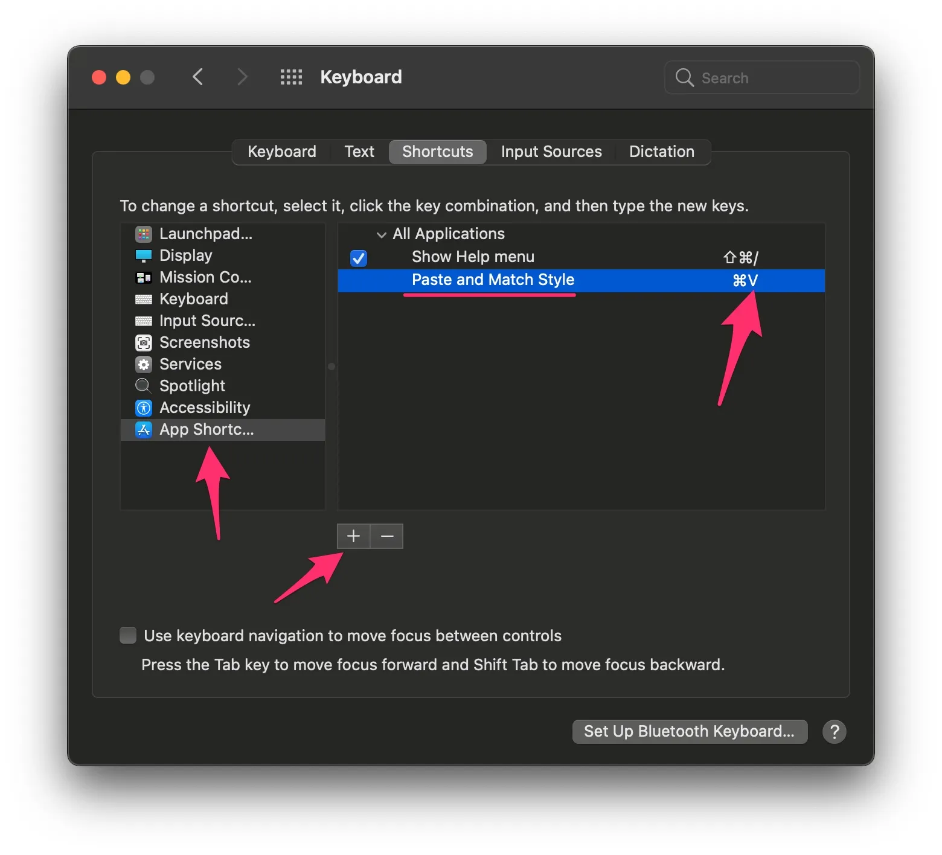Click the Services gear icon
The image size is (942, 855).
coord(144,364)
